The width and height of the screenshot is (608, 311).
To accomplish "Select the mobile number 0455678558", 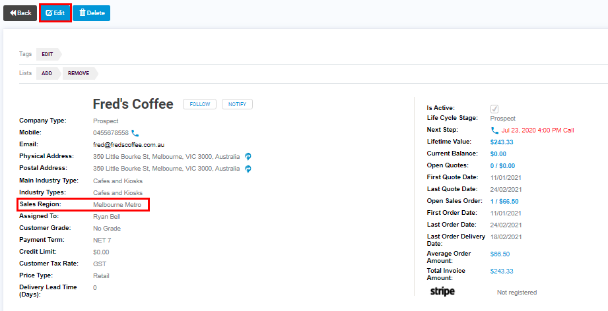I will tap(111, 132).
